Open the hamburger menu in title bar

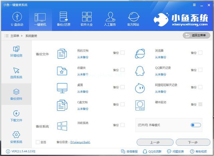[194, 5]
